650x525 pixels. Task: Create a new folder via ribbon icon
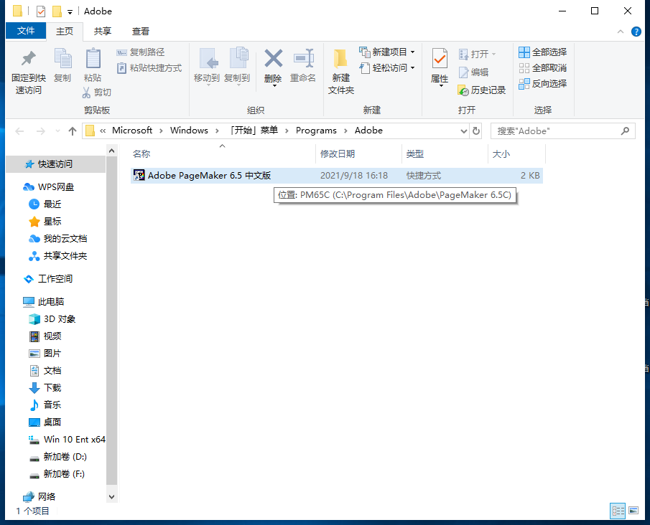coord(341,59)
